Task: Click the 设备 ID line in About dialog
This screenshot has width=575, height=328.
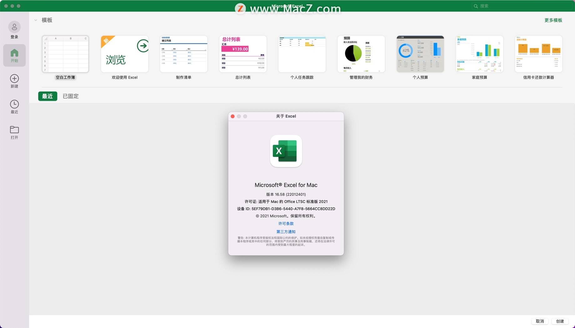Action: (x=286, y=209)
